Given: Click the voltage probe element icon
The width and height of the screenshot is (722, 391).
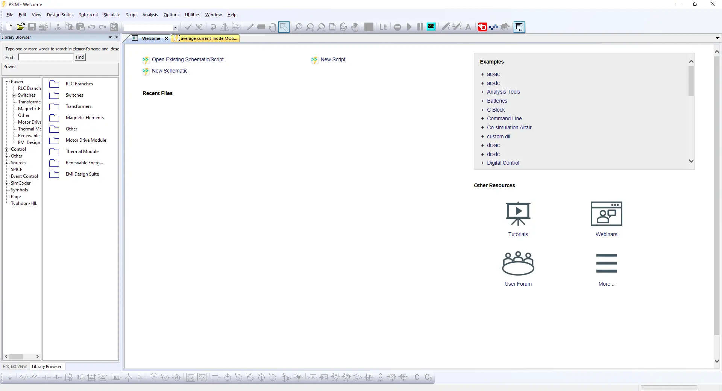Looking at the screenshot, I should [x=154, y=377].
